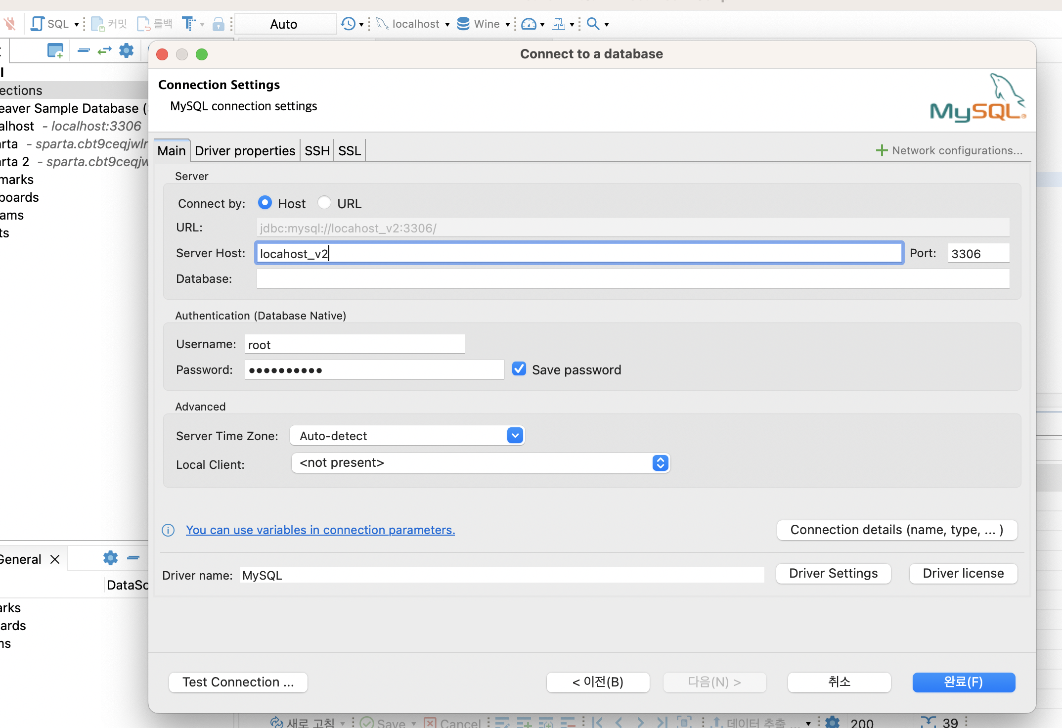Uncheck the Save password checkbox
Viewport: 1062px width, 728px height.
tap(519, 369)
